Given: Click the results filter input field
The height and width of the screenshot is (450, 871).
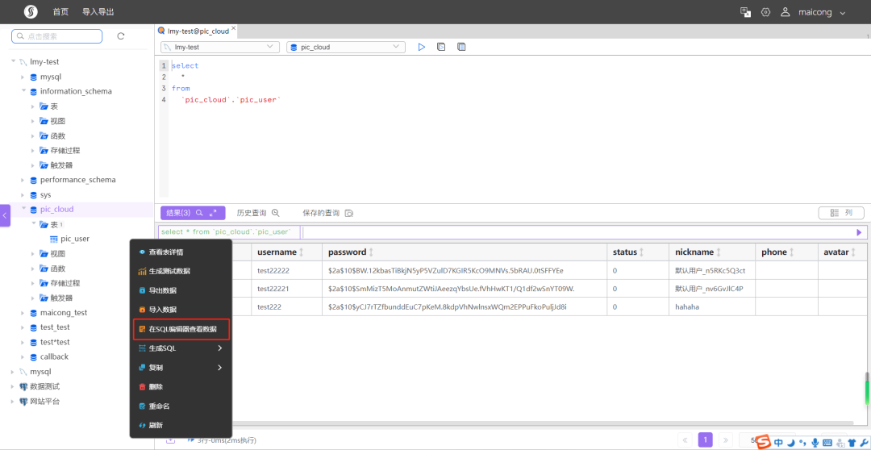Looking at the screenshot, I should click(x=577, y=232).
